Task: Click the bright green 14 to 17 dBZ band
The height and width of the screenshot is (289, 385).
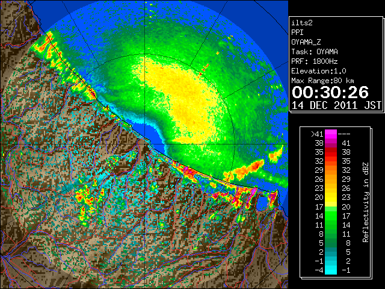Action: pos(330,216)
